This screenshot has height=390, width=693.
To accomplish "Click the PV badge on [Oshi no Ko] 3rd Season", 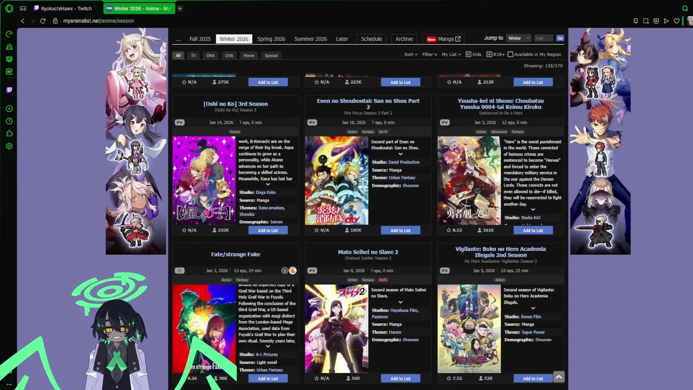I will click(x=180, y=122).
